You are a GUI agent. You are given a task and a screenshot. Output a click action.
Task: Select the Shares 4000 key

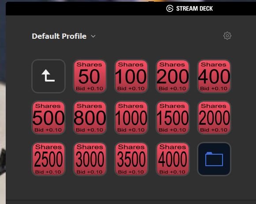(x=173, y=159)
